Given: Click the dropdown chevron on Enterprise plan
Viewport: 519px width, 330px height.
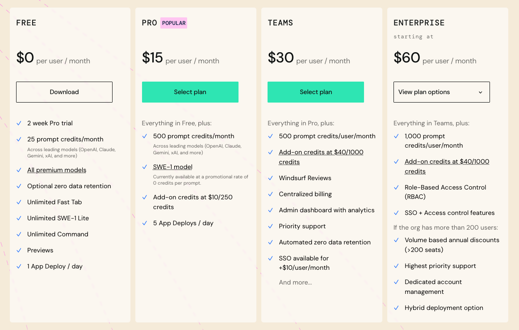Looking at the screenshot, I should (481, 92).
